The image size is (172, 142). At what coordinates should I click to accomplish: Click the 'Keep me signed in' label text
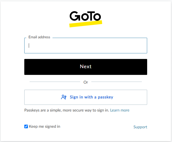(45, 127)
